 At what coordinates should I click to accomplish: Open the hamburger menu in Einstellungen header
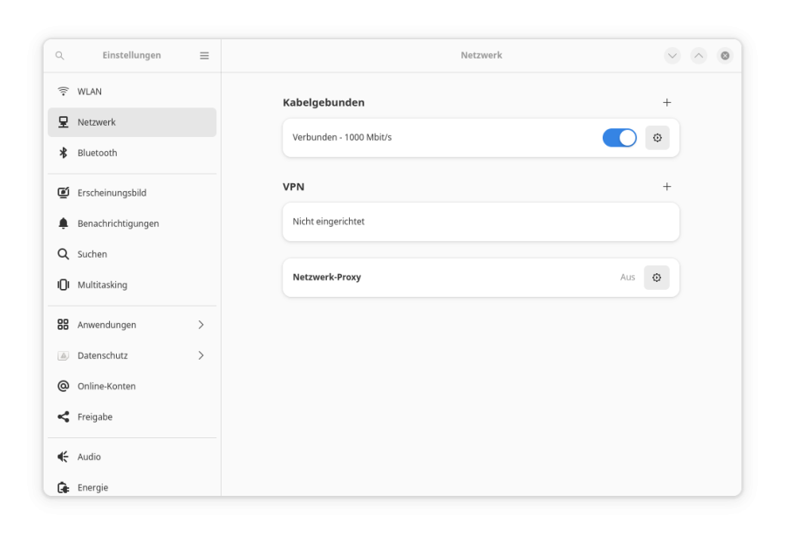tap(204, 56)
